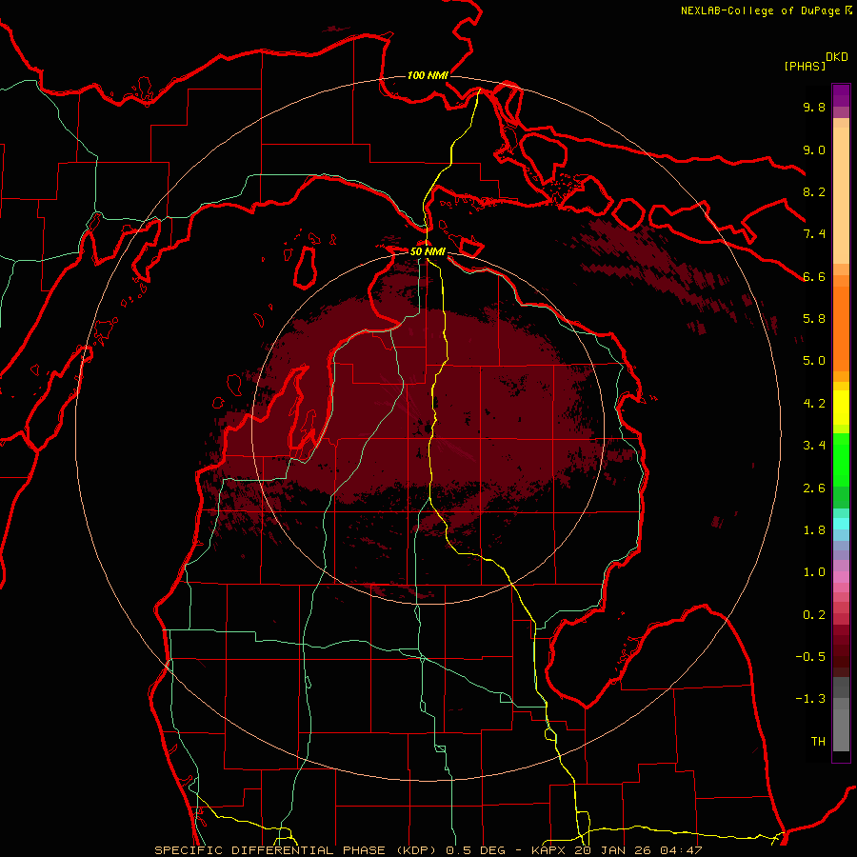
Task: Click the bright green segment of color bar
Action: [841, 460]
